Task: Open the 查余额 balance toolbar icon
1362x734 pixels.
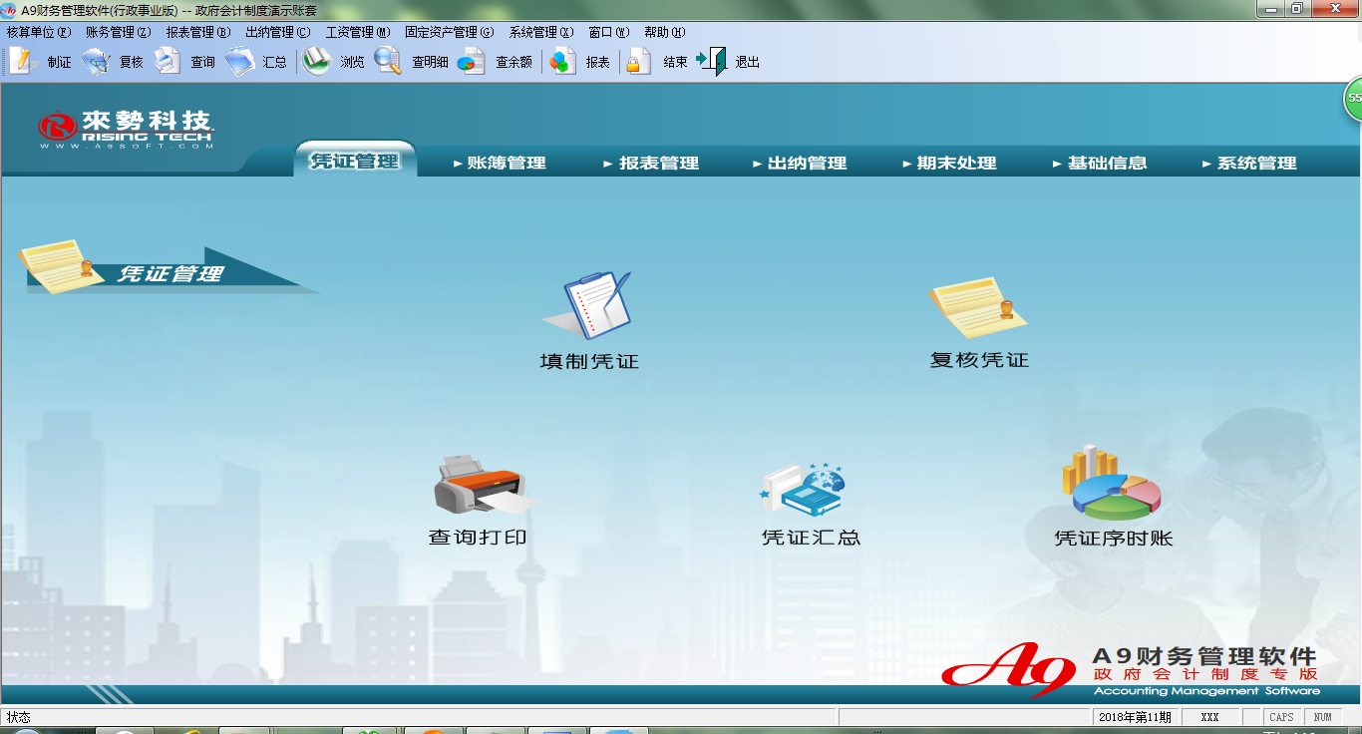Action: [x=471, y=62]
